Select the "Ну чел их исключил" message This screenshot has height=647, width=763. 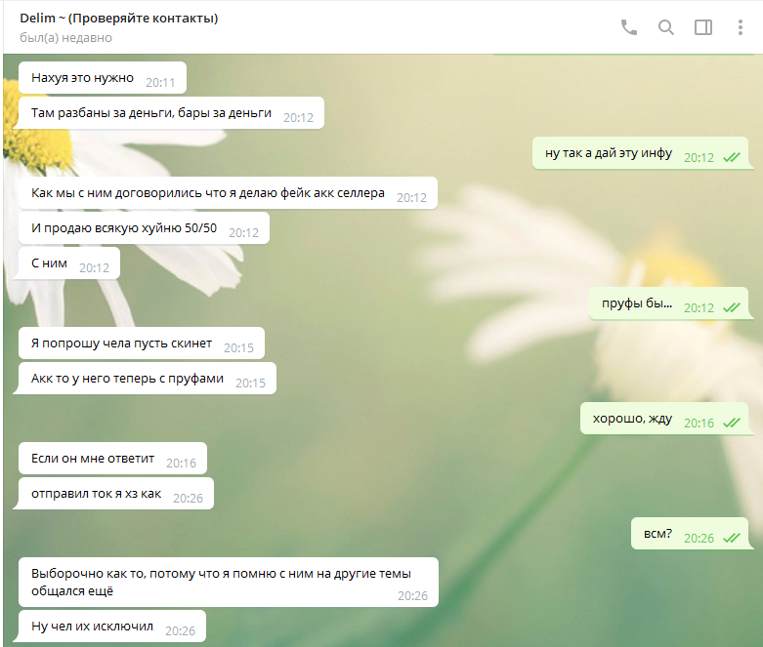pos(93,627)
